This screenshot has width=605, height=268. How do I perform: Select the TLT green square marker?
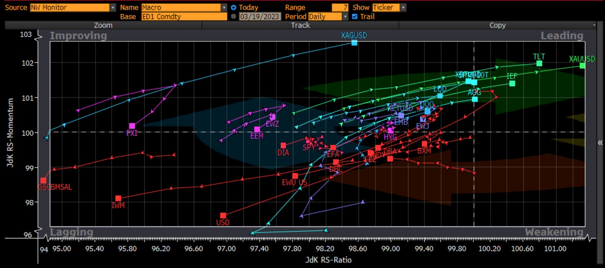[539, 63]
